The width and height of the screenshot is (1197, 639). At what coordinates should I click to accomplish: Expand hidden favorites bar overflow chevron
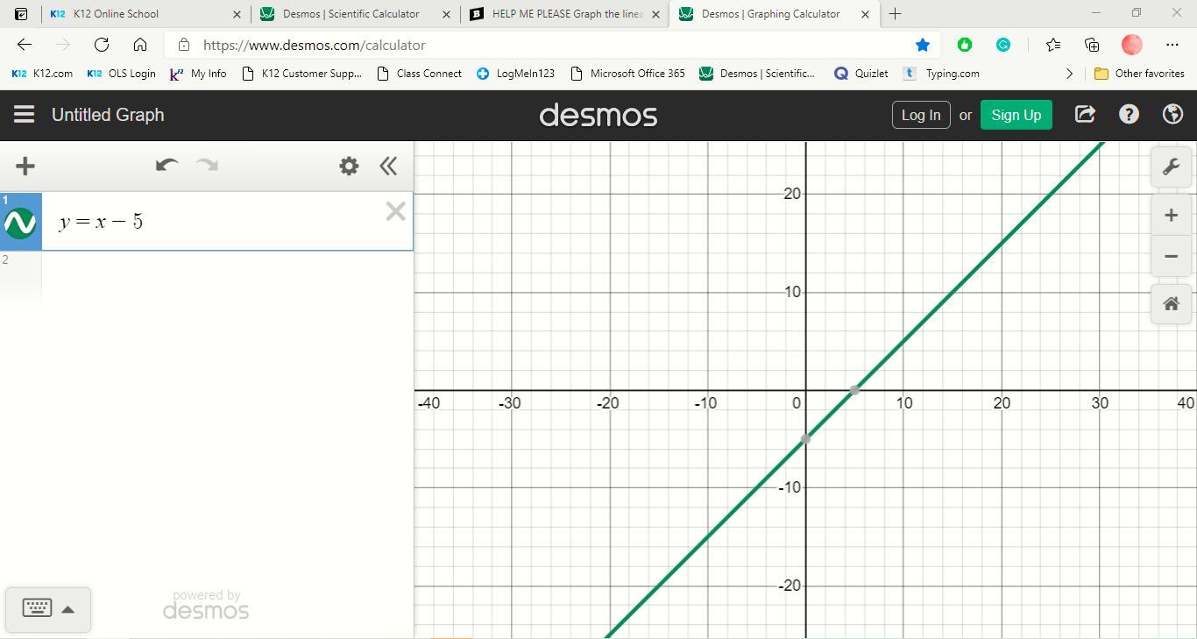(x=1069, y=74)
